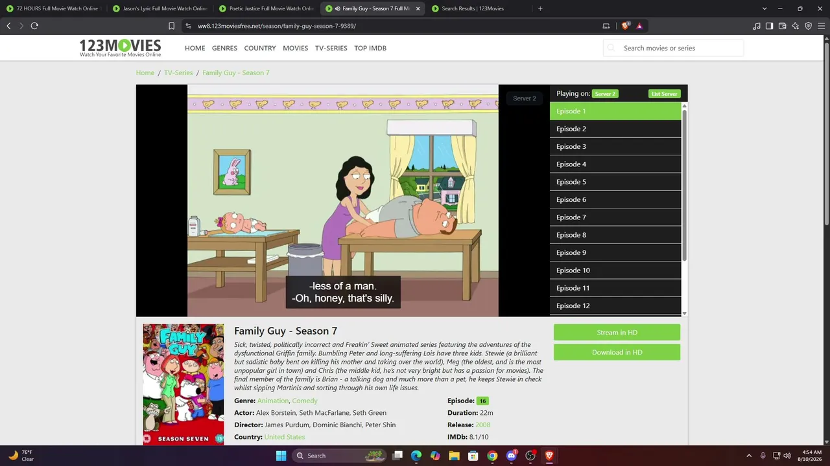Open File Explorer from the taskbar
The height and width of the screenshot is (466, 830).
click(x=455, y=456)
